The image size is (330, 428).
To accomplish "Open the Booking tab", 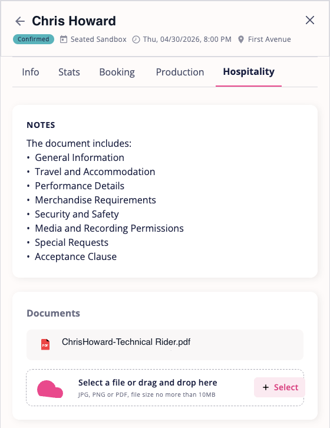I will (117, 73).
